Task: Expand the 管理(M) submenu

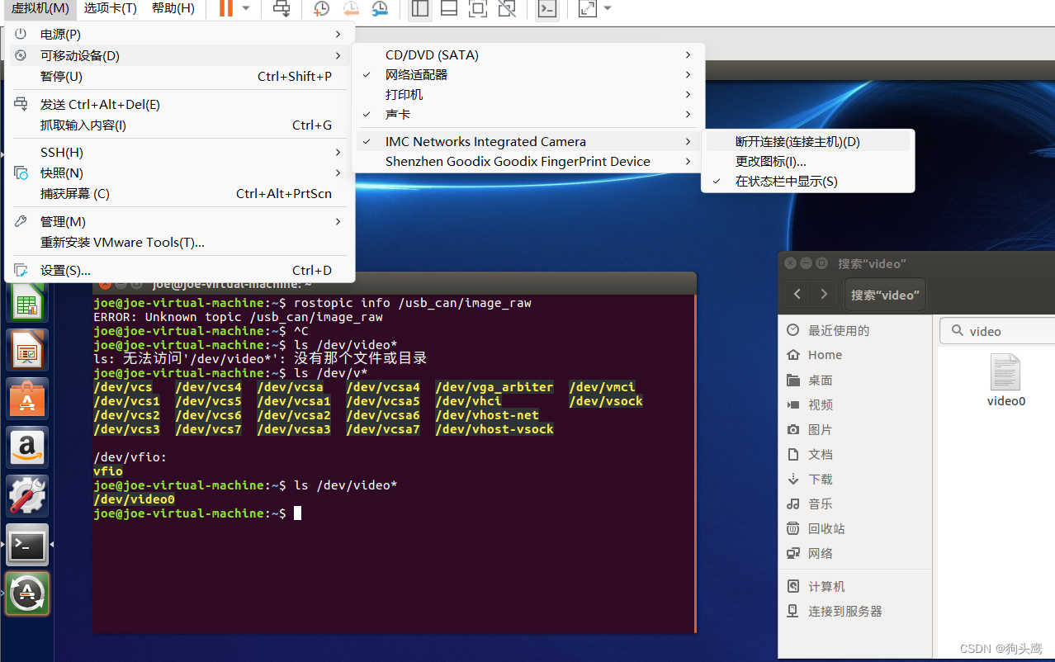Action: [x=180, y=221]
